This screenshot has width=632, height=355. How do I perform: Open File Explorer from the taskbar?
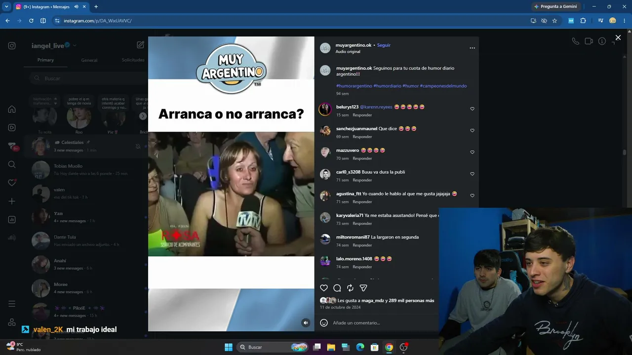pyautogui.click(x=331, y=347)
